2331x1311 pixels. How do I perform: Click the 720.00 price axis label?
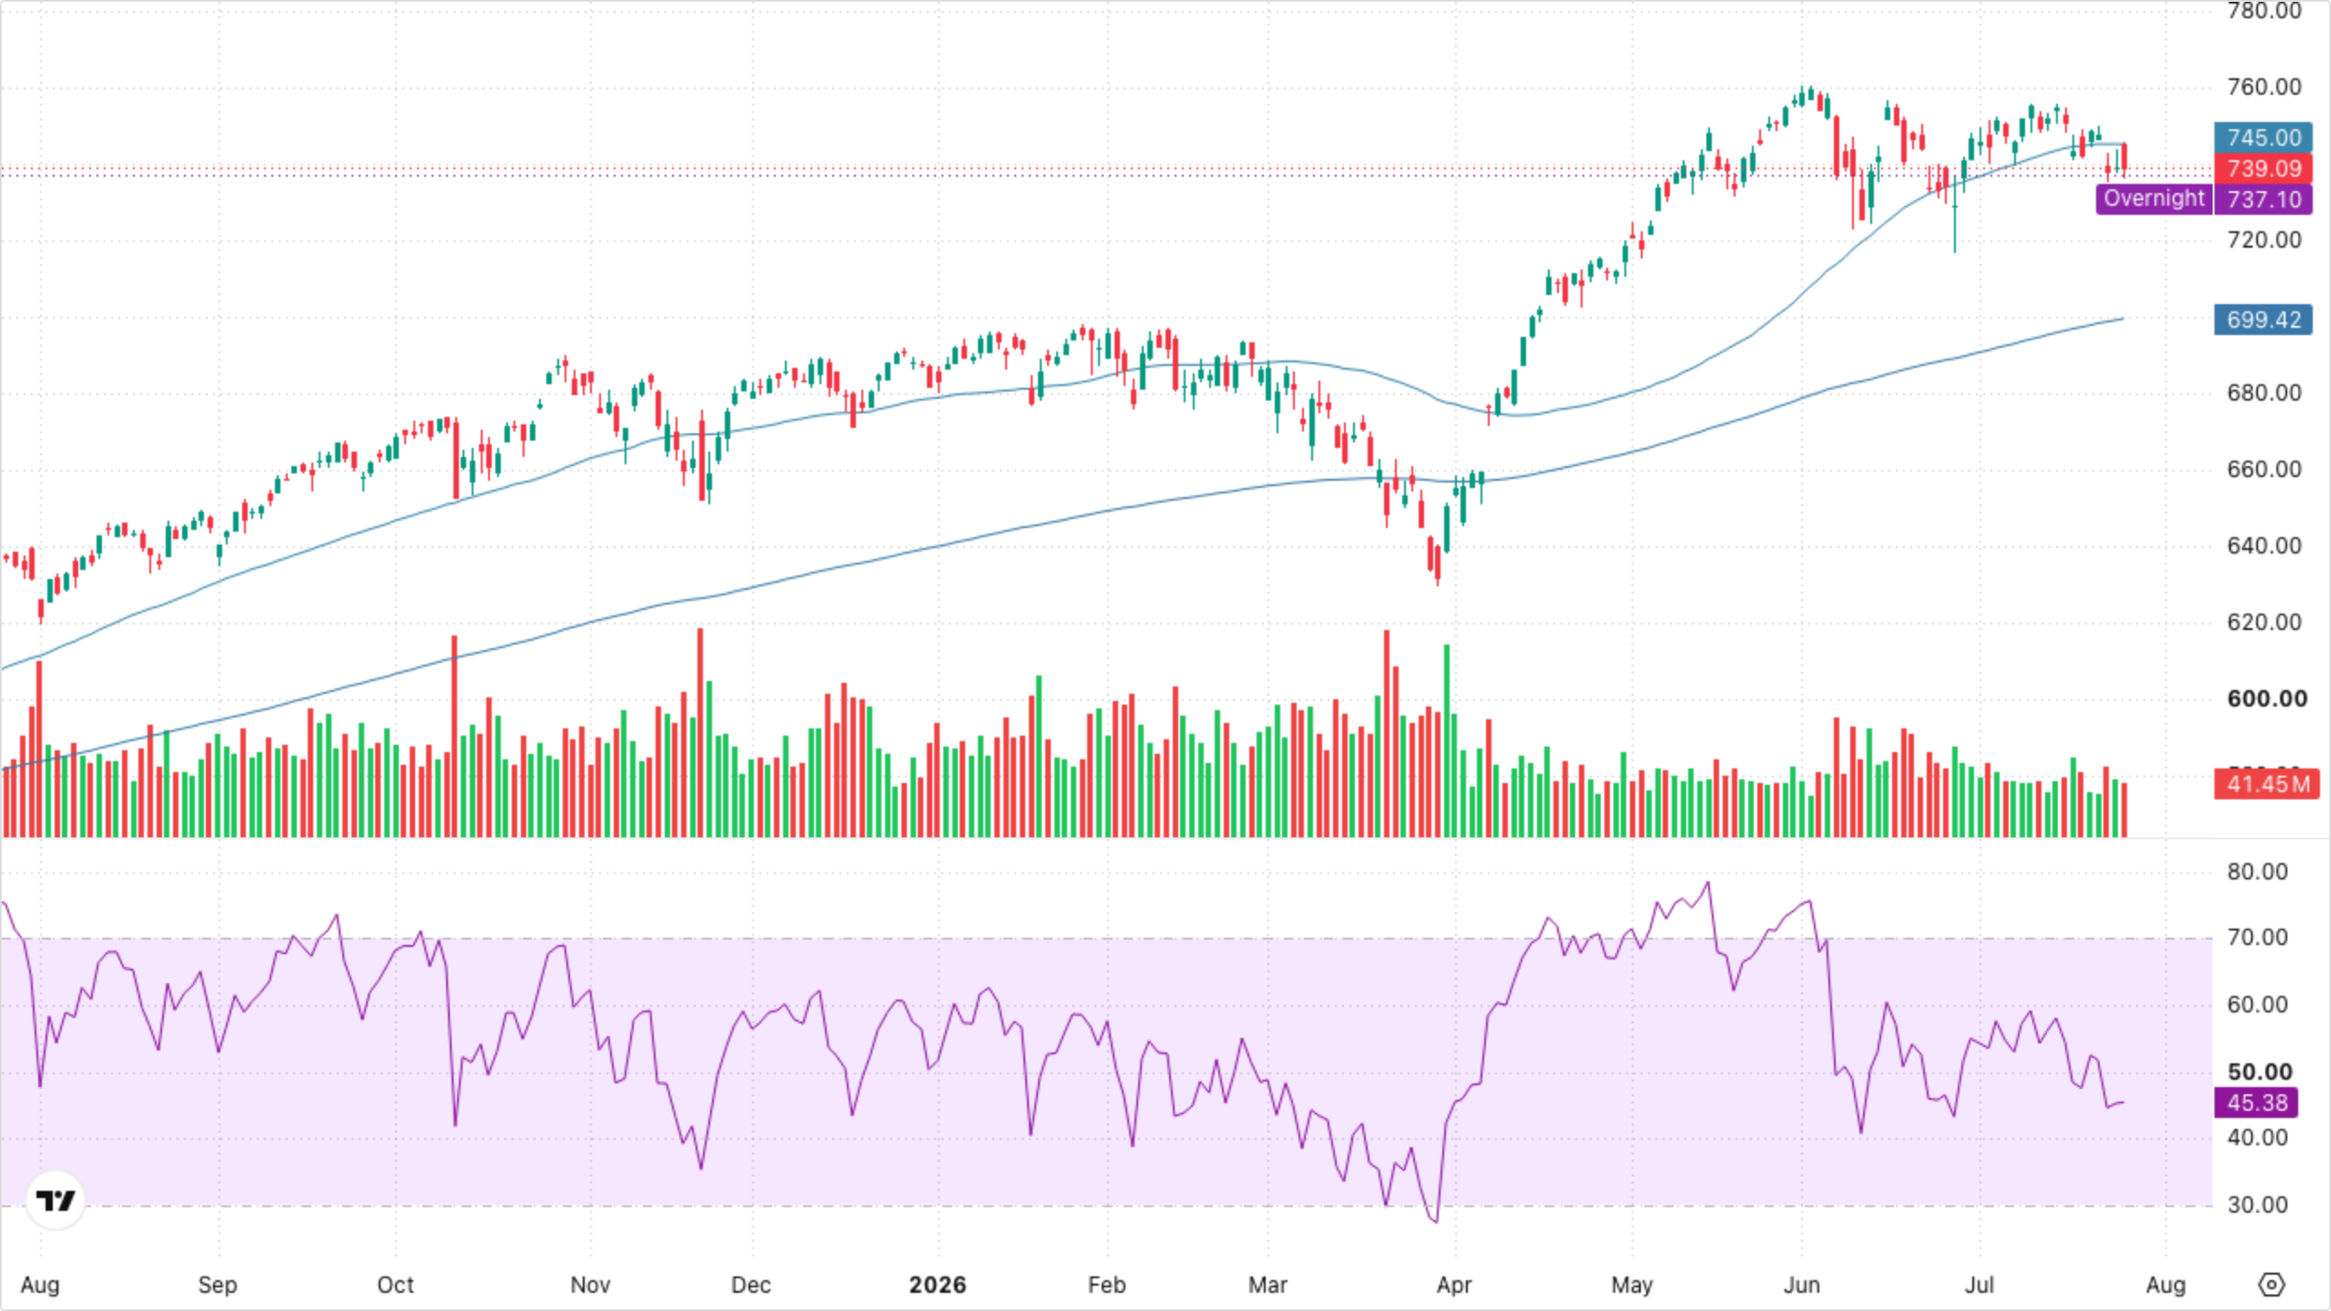click(x=2264, y=239)
